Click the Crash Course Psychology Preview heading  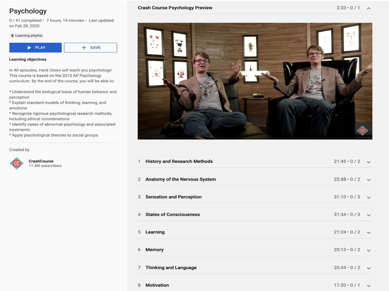click(x=175, y=8)
